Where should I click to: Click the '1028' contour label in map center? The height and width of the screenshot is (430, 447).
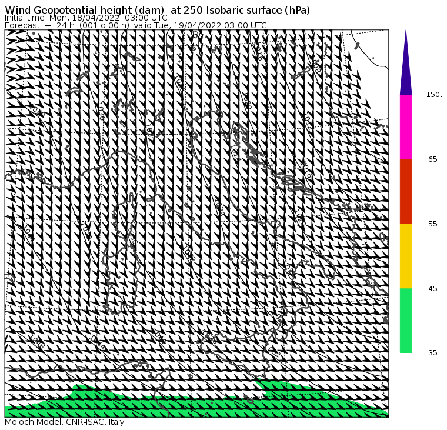tap(219, 207)
